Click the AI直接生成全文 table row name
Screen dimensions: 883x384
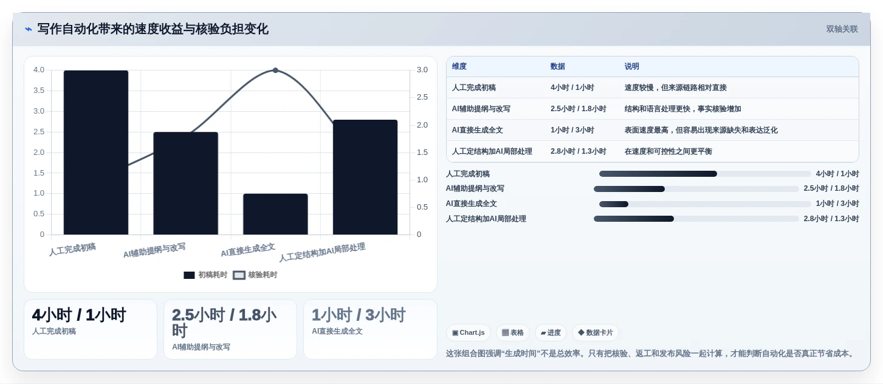coord(478,130)
